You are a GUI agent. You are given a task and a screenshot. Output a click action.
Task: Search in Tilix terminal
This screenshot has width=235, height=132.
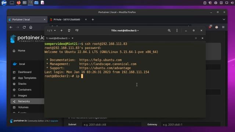click(x=169, y=30)
